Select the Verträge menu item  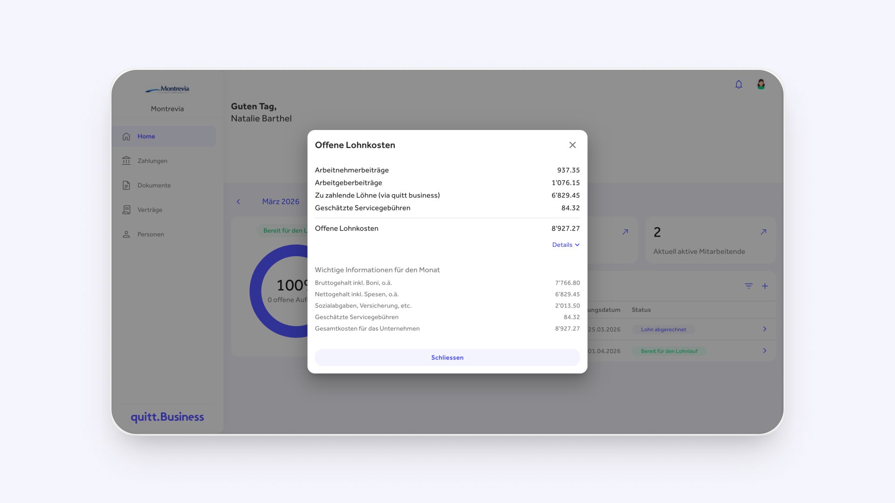coord(150,210)
